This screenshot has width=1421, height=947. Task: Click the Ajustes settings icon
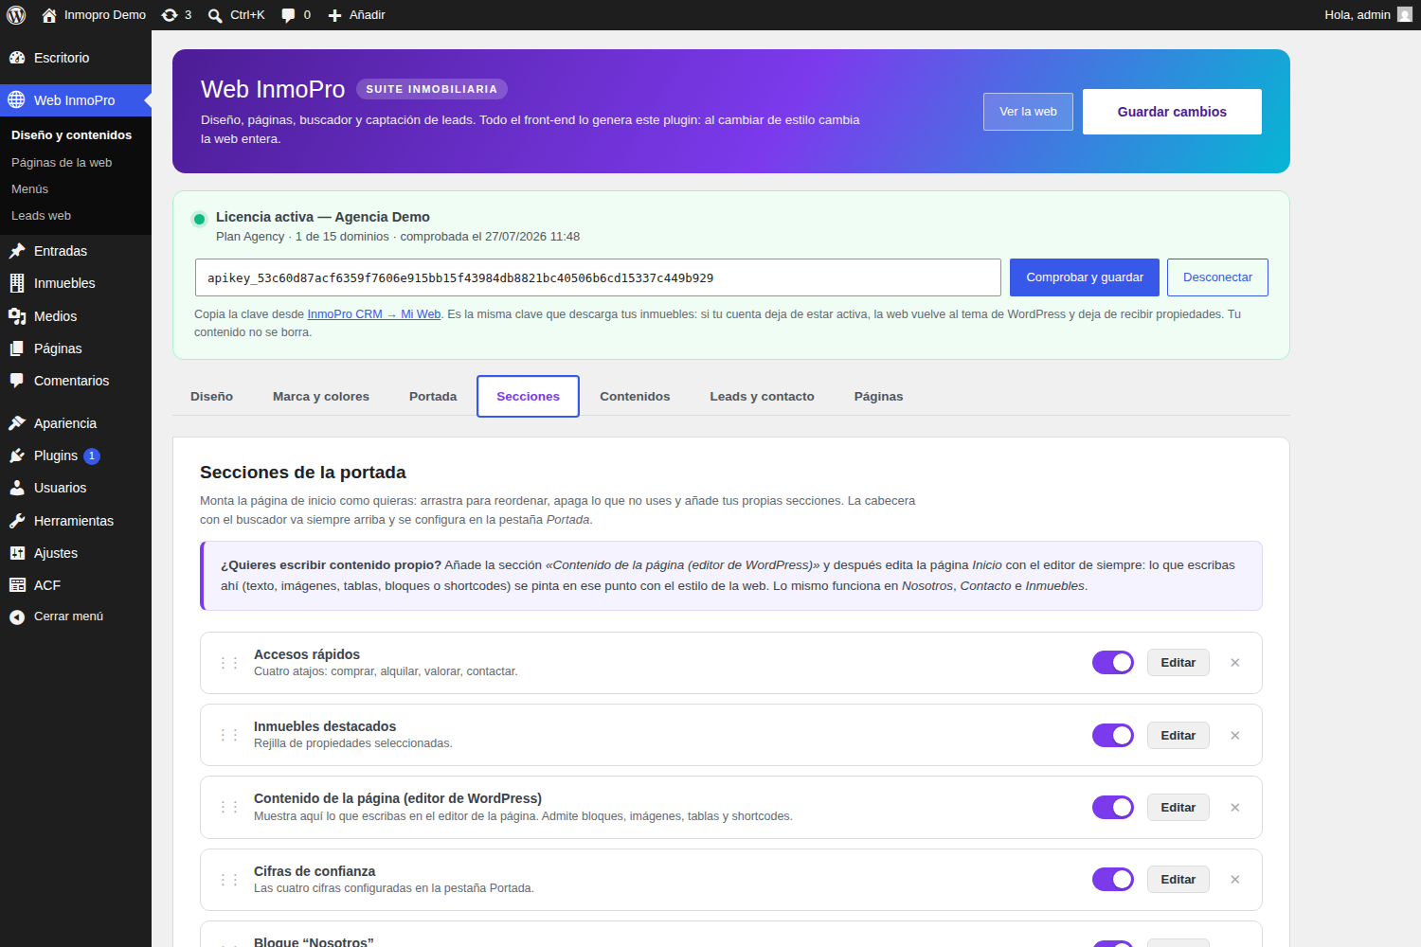[x=17, y=553]
